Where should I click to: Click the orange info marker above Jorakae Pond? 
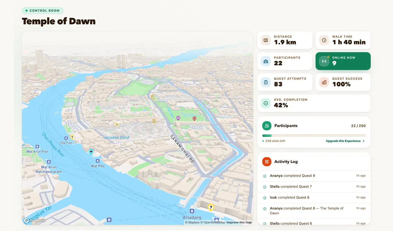coord(154,121)
